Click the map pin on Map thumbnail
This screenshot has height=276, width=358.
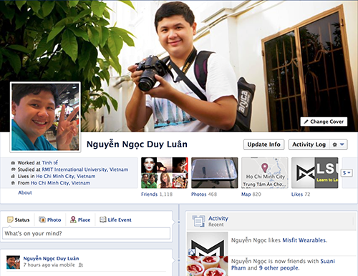pos(264,167)
